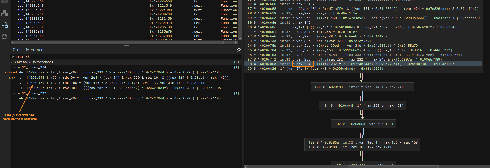This screenshot has height=168, width=490.
Task: Click incoming arrow icon for rdx_105 reference
Action: 21,83
